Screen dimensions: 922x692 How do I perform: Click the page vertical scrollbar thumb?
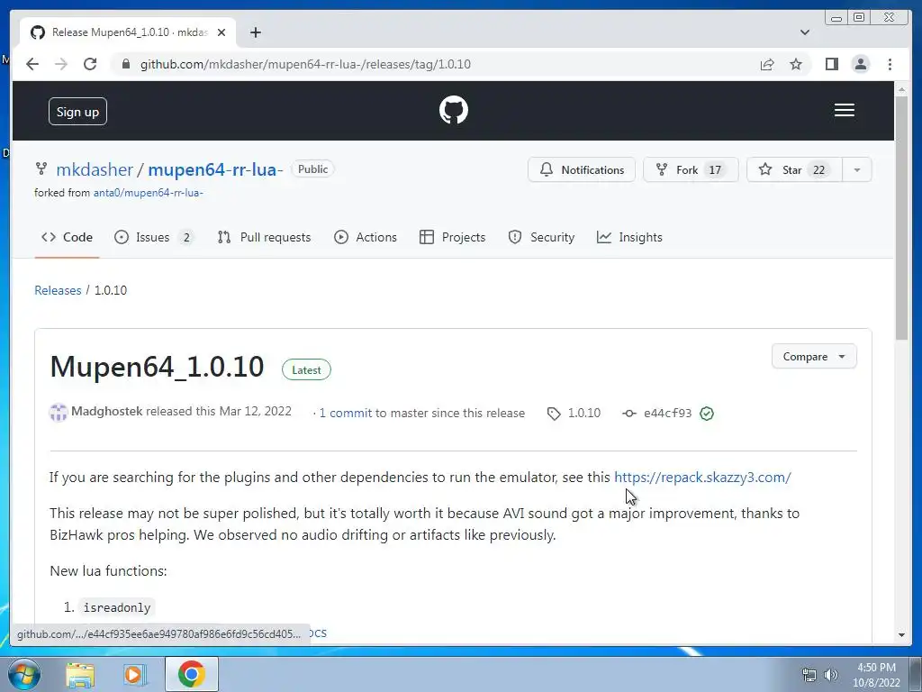(901, 217)
